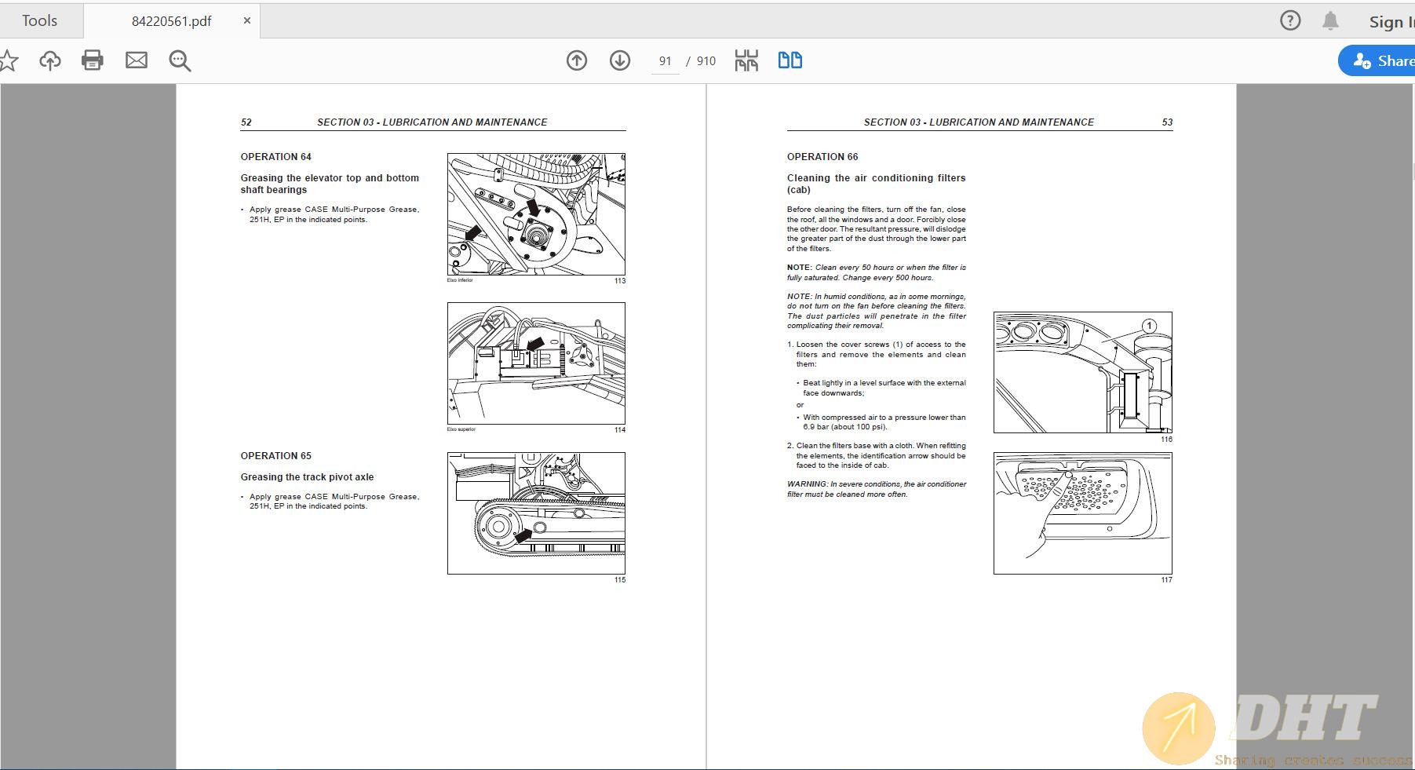Click the page number input field
1415x770 pixels.
pos(666,61)
